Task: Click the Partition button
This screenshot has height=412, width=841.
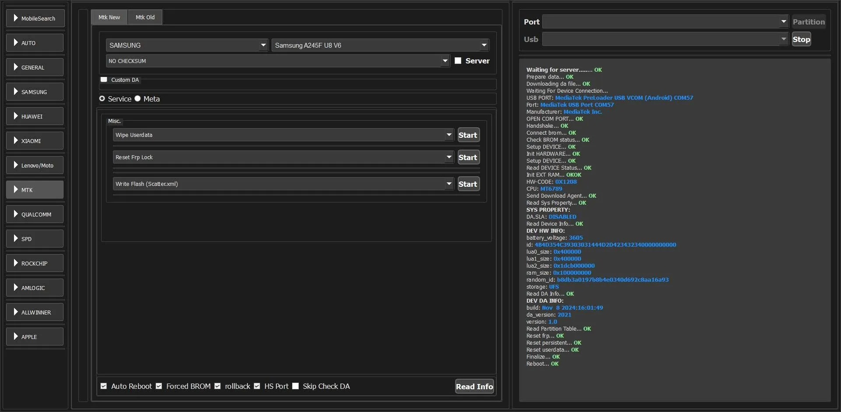Action: 809,21
